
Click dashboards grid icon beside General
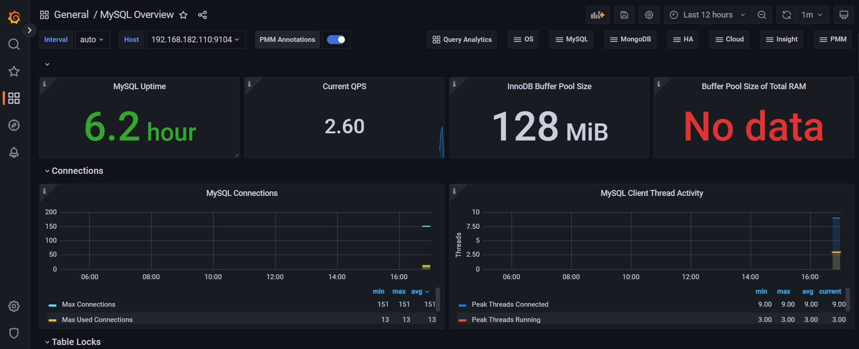click(44, 15)
